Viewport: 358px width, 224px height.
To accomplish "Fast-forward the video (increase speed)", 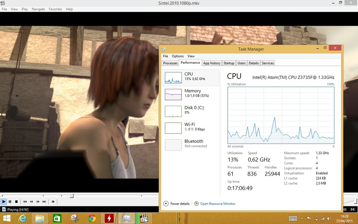I will pyautogui.click(x=38, y=201).
